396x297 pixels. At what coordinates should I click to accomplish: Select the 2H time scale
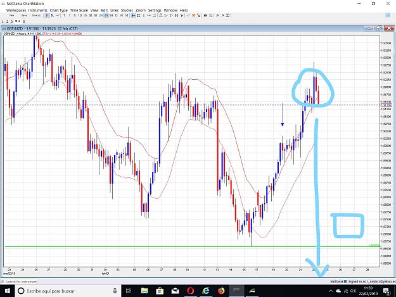101,15
